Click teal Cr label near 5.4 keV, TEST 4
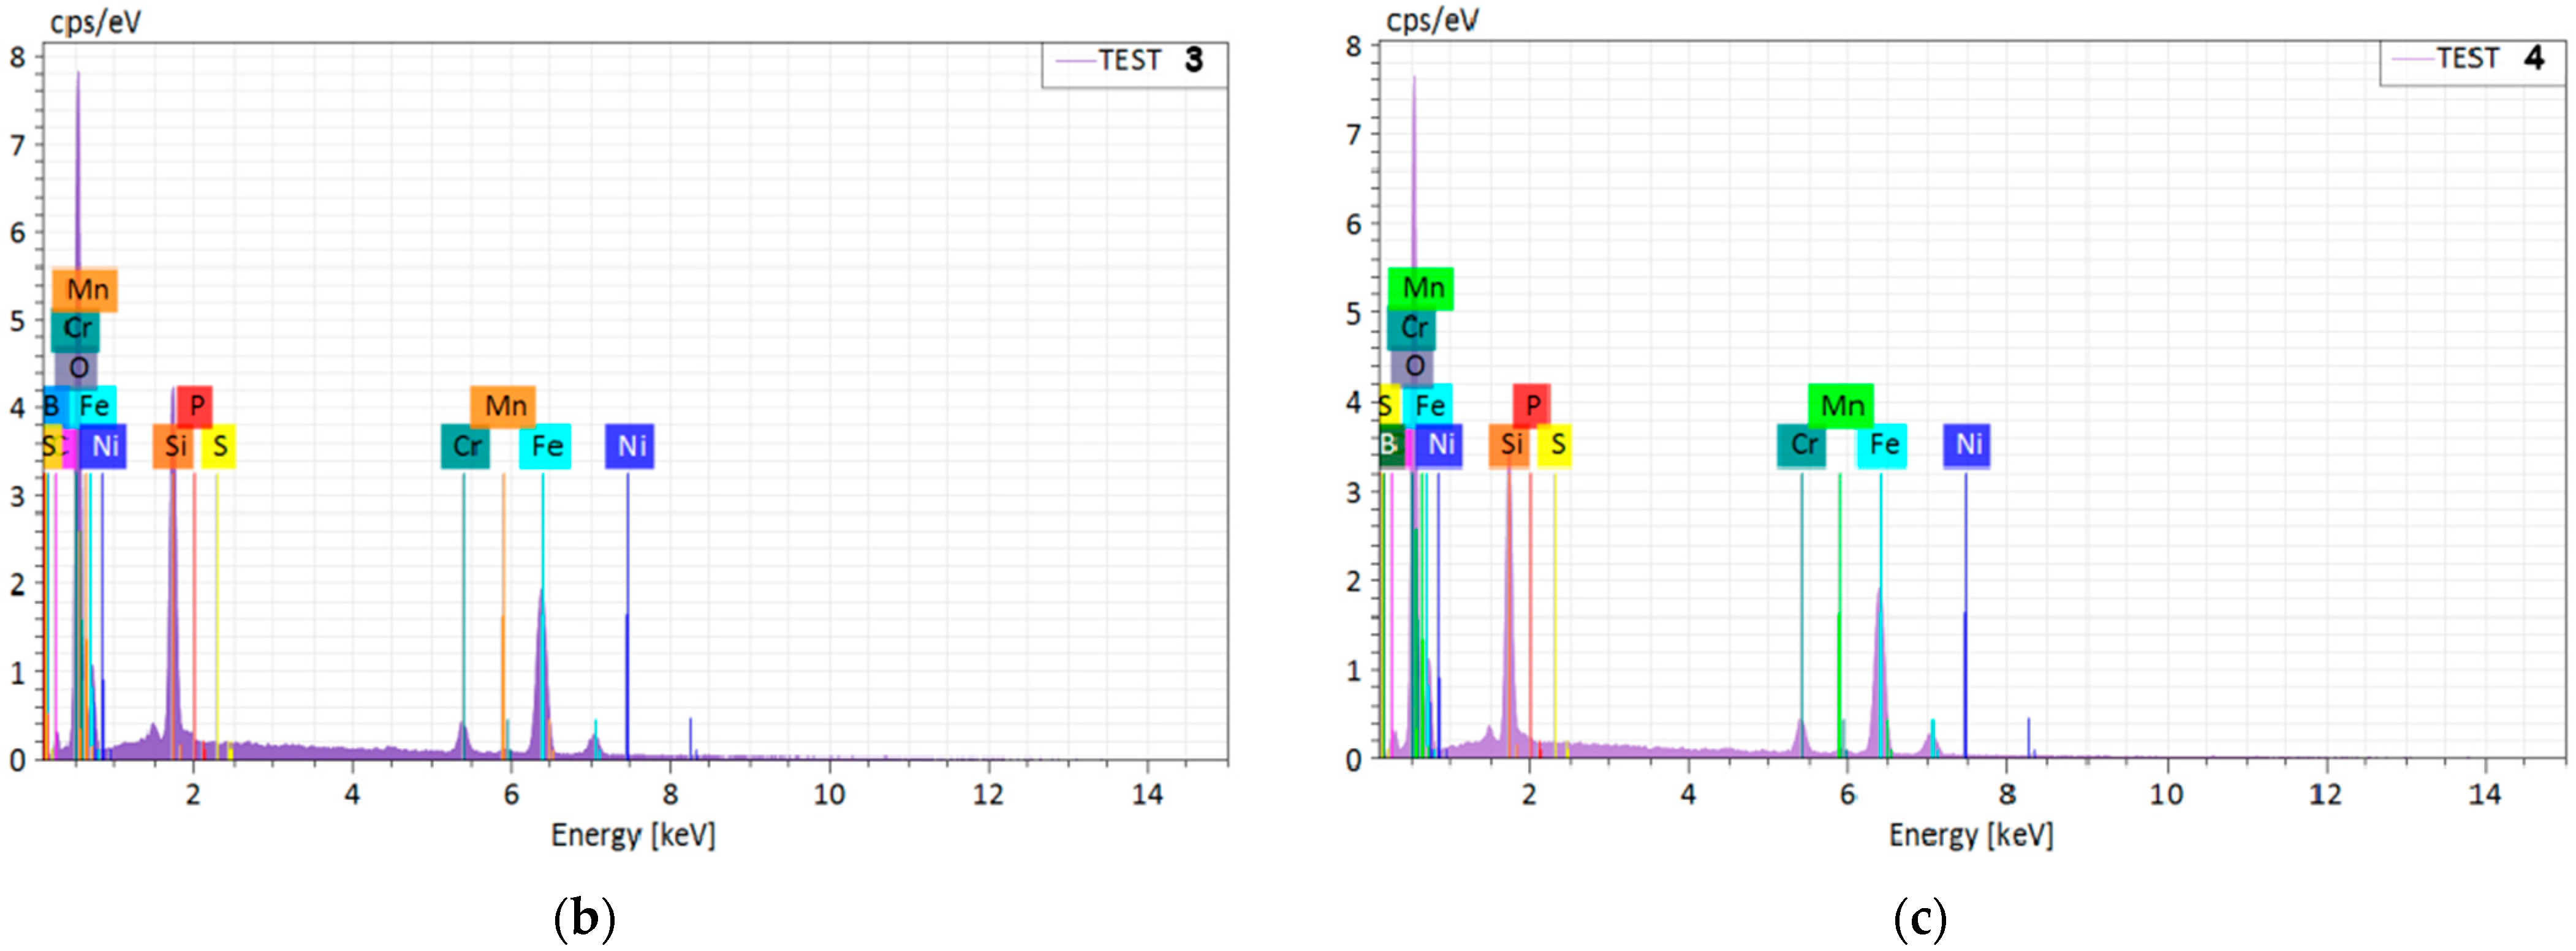The width and height of the screenshot is (2576, 951). coord(1802,445)
